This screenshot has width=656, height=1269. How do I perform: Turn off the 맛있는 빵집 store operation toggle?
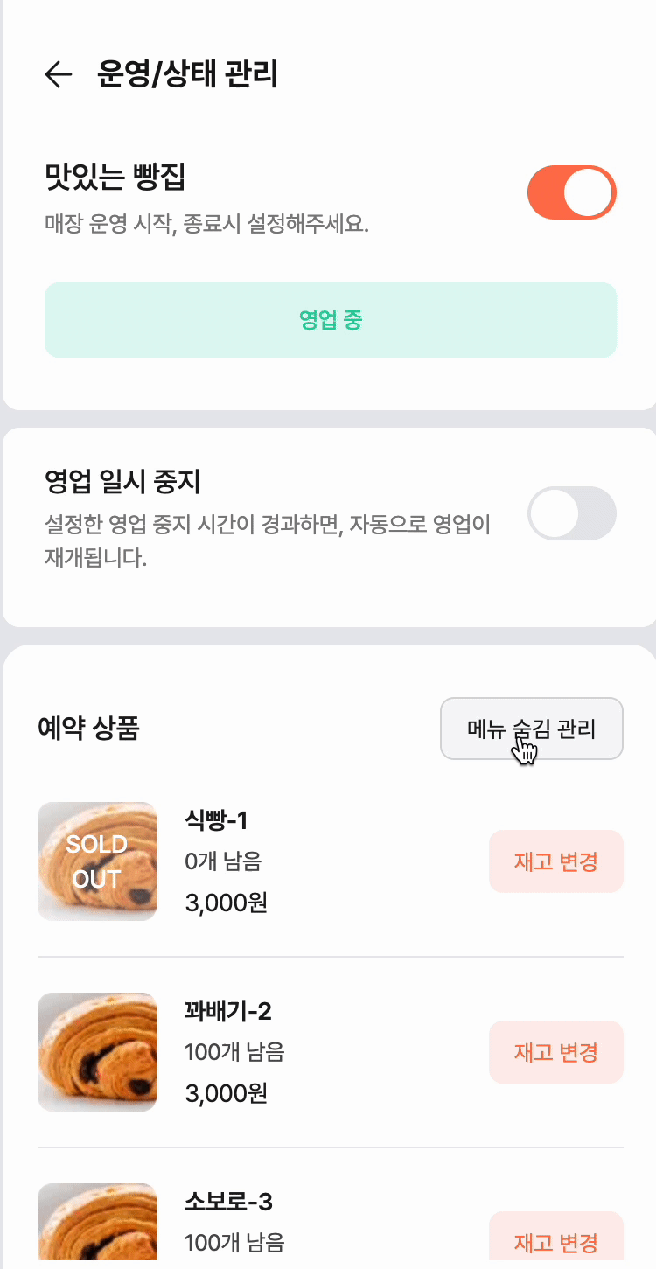click(x=572, y=192)
